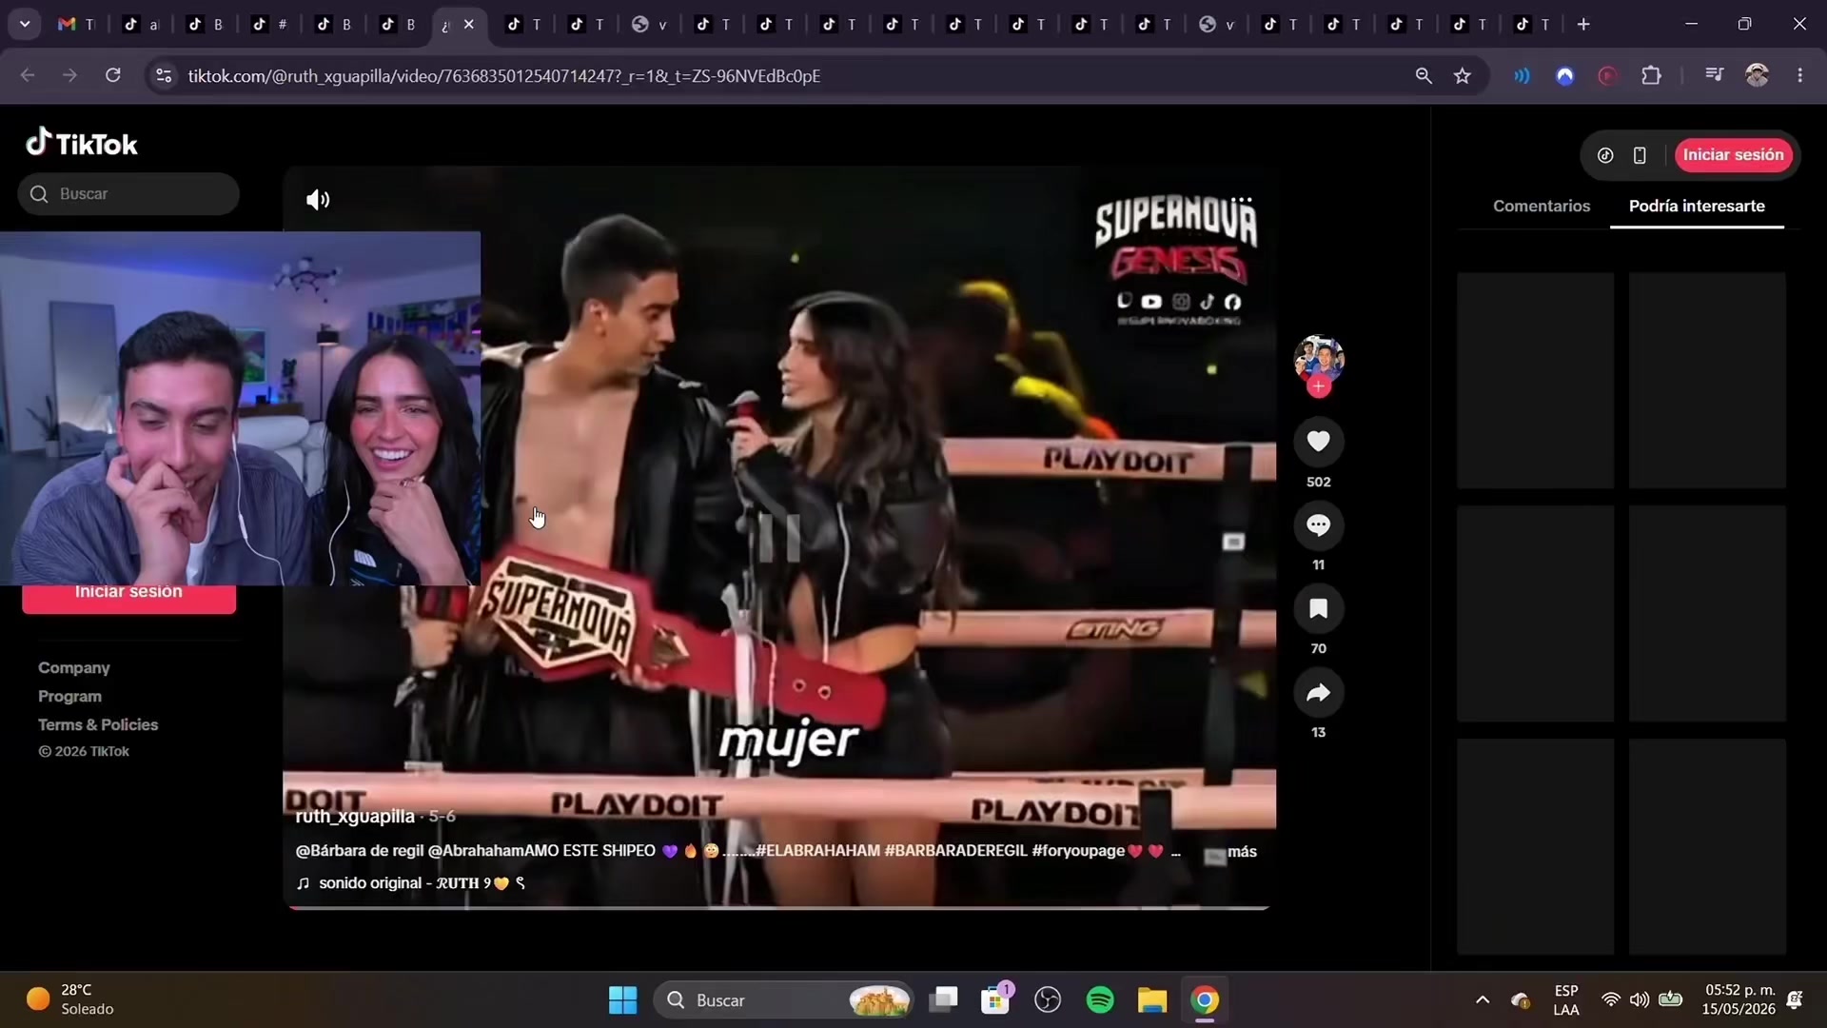Open the tab search dropdown

tap(25, 25)
